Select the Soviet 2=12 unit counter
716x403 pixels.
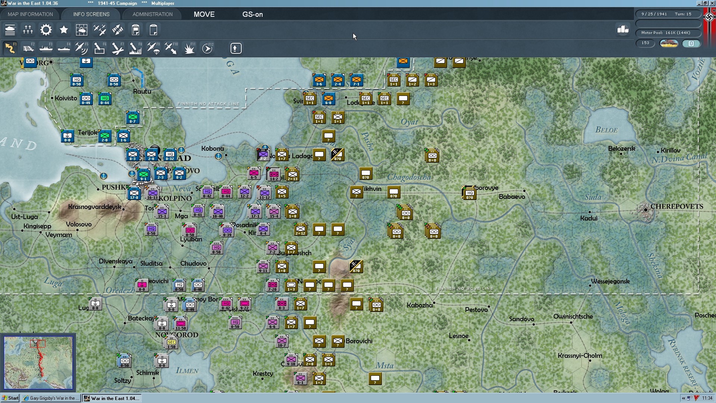click(x=300, y=230)
